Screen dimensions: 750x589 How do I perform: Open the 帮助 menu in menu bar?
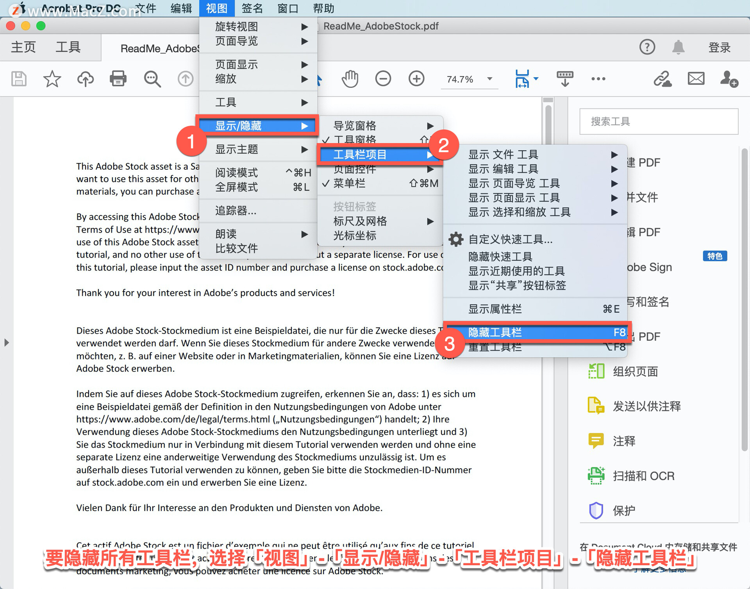(x=323, y=8)
